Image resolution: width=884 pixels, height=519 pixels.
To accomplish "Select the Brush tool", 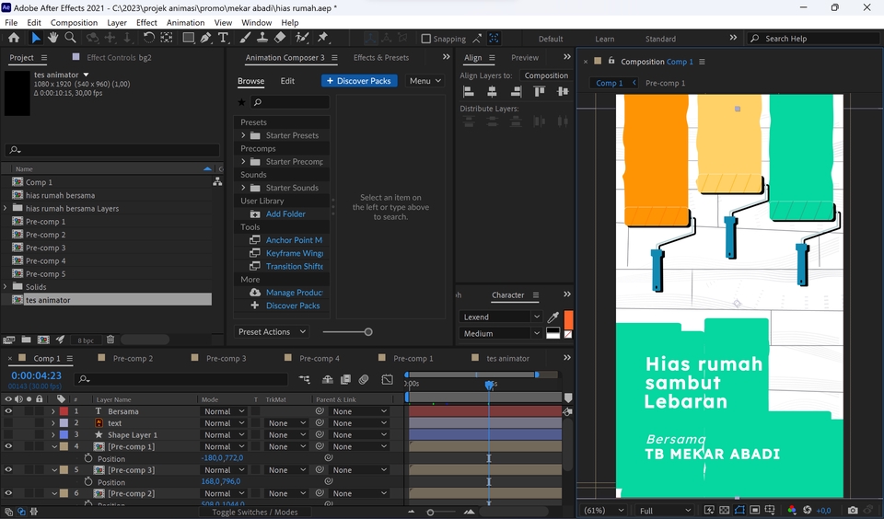I will point(245,38).
